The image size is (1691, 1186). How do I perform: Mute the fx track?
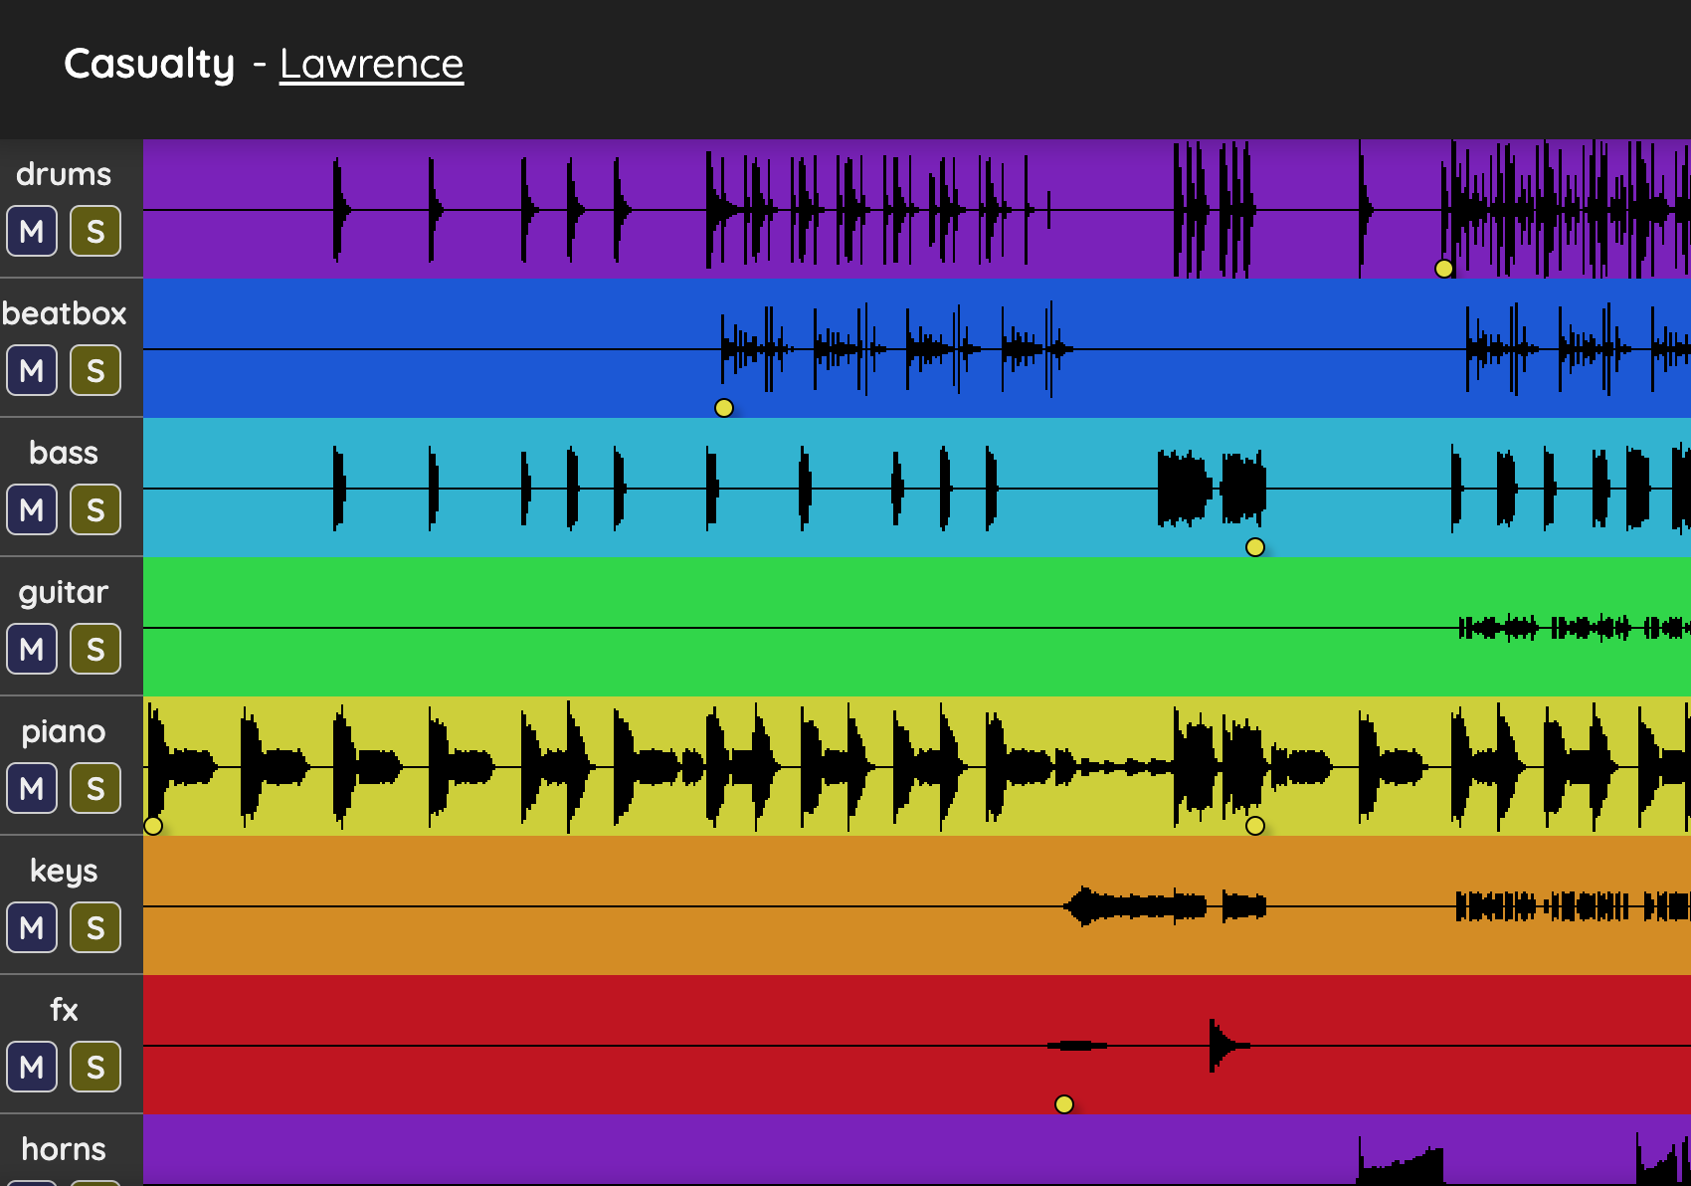click(32, 1067)
